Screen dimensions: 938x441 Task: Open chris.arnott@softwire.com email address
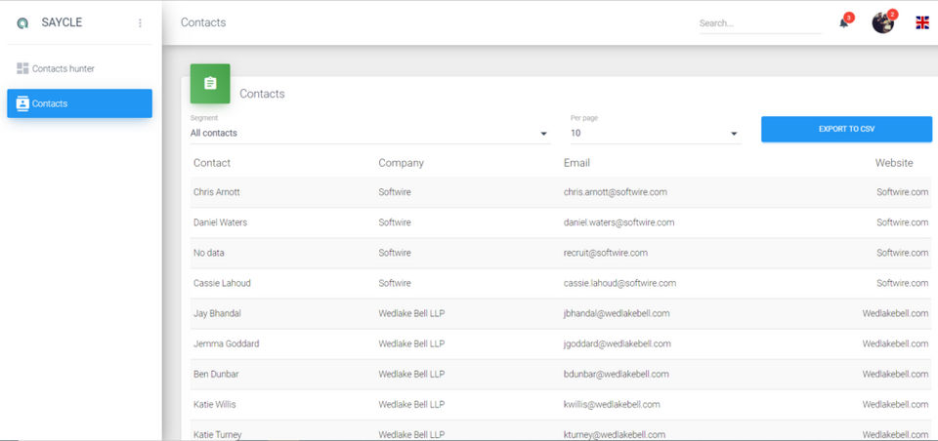[616, 192]
